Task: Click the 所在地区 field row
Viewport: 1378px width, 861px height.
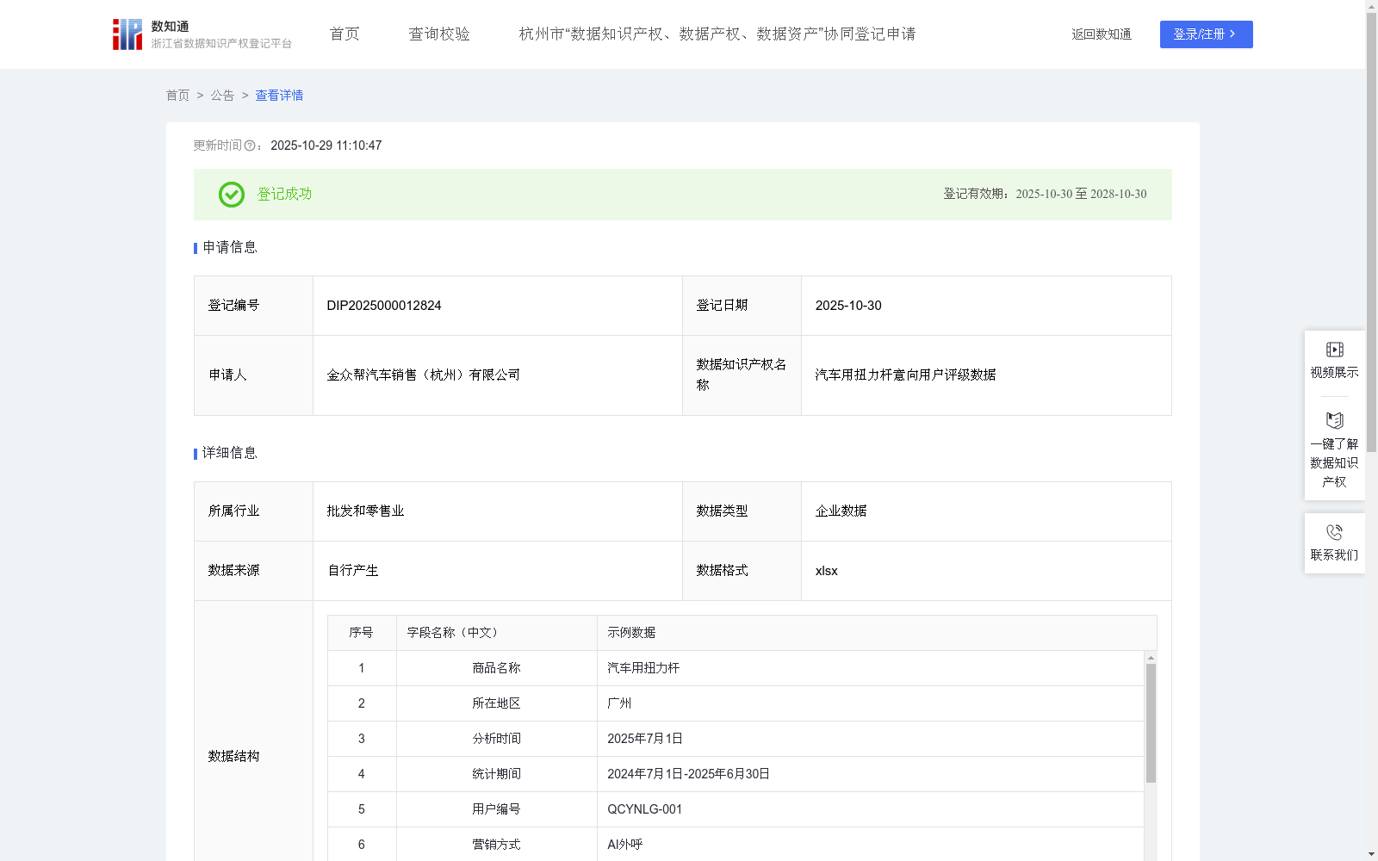Action: [736, 703]
